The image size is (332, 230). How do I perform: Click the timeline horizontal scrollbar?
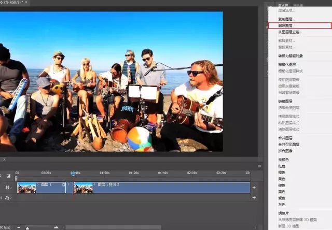(x=113, y=227)
